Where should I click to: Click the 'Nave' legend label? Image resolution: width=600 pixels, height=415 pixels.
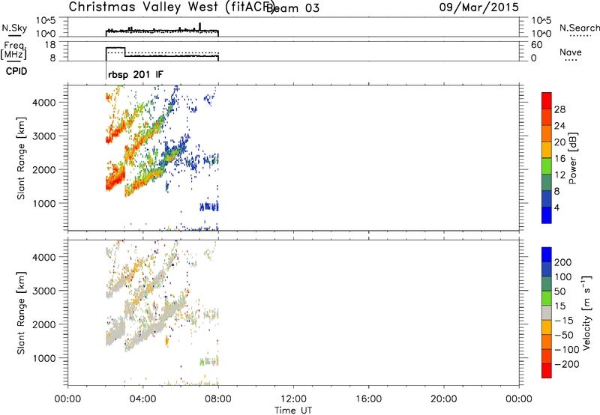(x=571, y=52)
